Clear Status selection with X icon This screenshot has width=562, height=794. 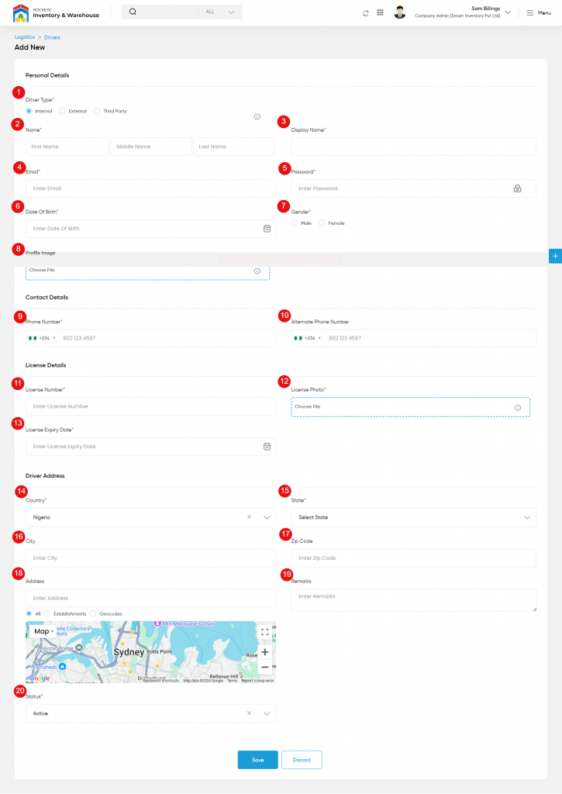tap(249, 713)
